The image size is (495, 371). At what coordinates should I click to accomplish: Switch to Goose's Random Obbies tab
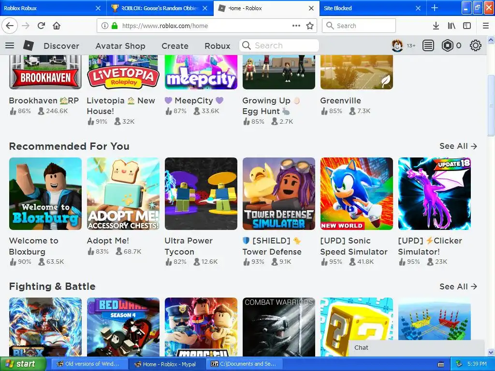[160, 8]
